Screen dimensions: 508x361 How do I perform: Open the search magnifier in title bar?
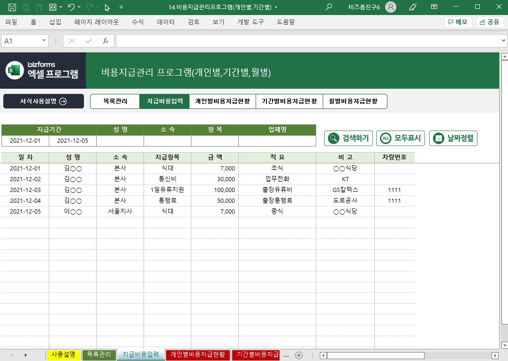pos(329,7)
